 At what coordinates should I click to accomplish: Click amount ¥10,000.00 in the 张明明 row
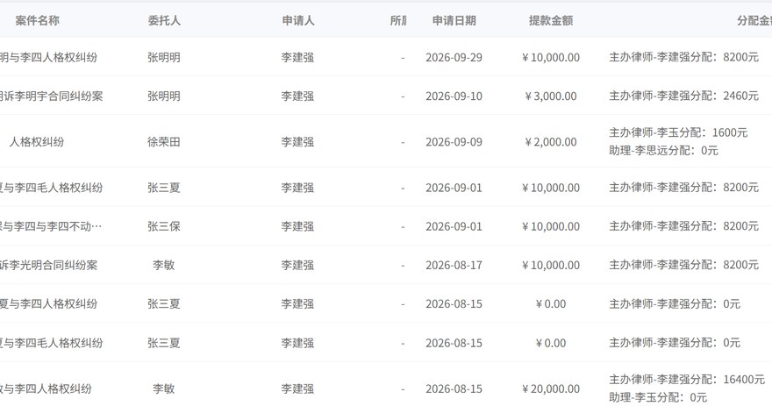(551, 57)
